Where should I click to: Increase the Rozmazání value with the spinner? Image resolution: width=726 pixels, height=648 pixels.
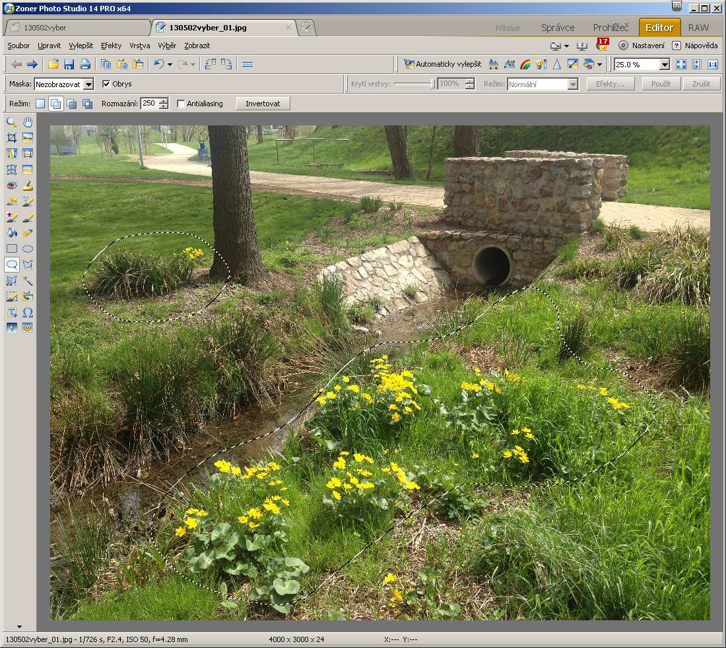point(164,101)
